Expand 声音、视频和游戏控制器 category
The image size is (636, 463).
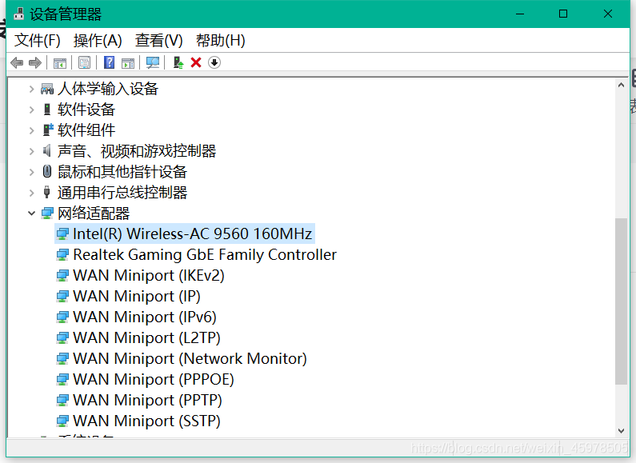(x=32, y=151)
